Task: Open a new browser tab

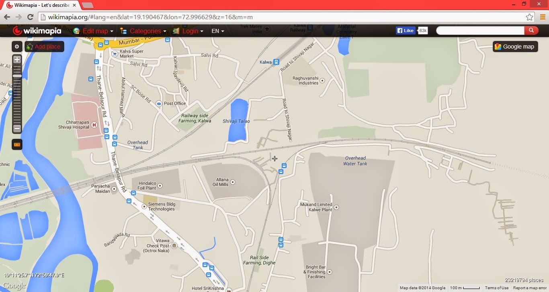Action: (87, 5)
